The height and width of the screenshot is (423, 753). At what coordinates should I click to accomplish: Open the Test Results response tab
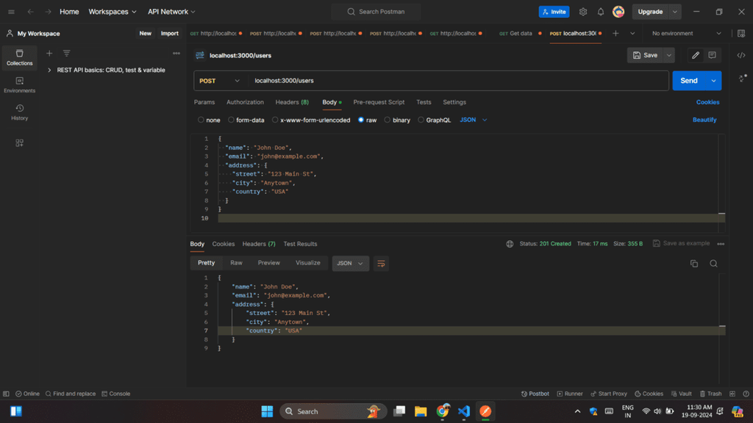(300, 244)
